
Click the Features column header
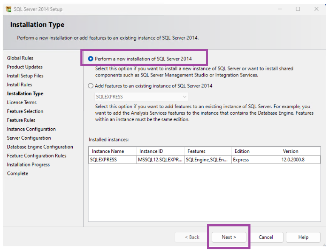208,151
